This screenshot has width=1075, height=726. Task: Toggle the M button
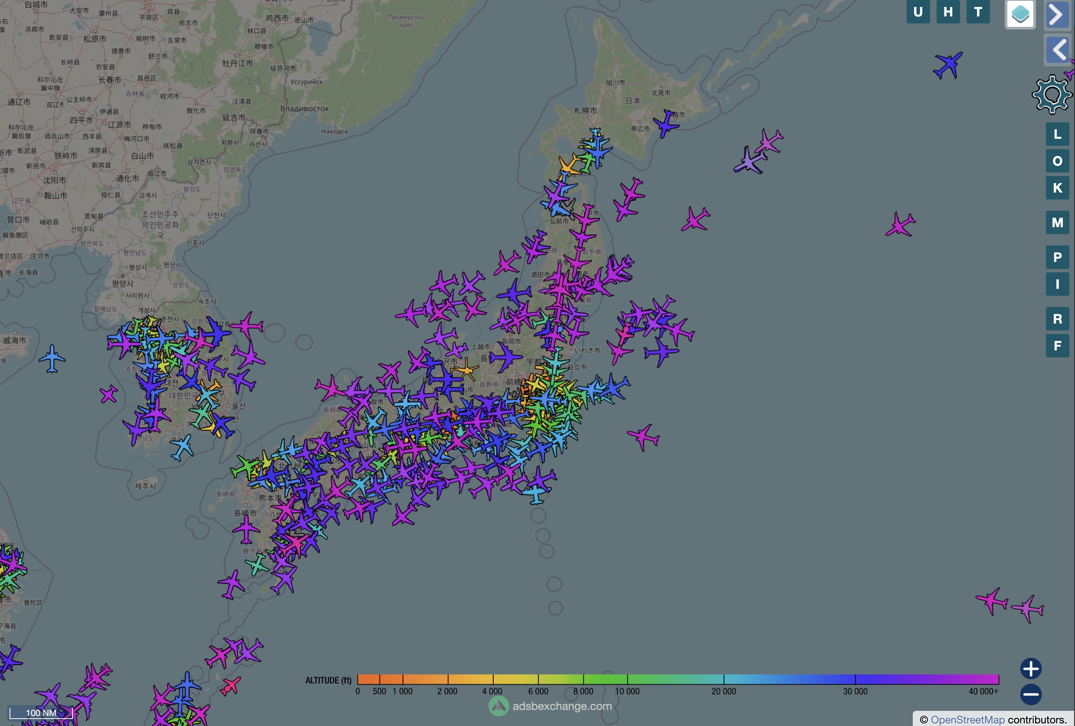1057,222
